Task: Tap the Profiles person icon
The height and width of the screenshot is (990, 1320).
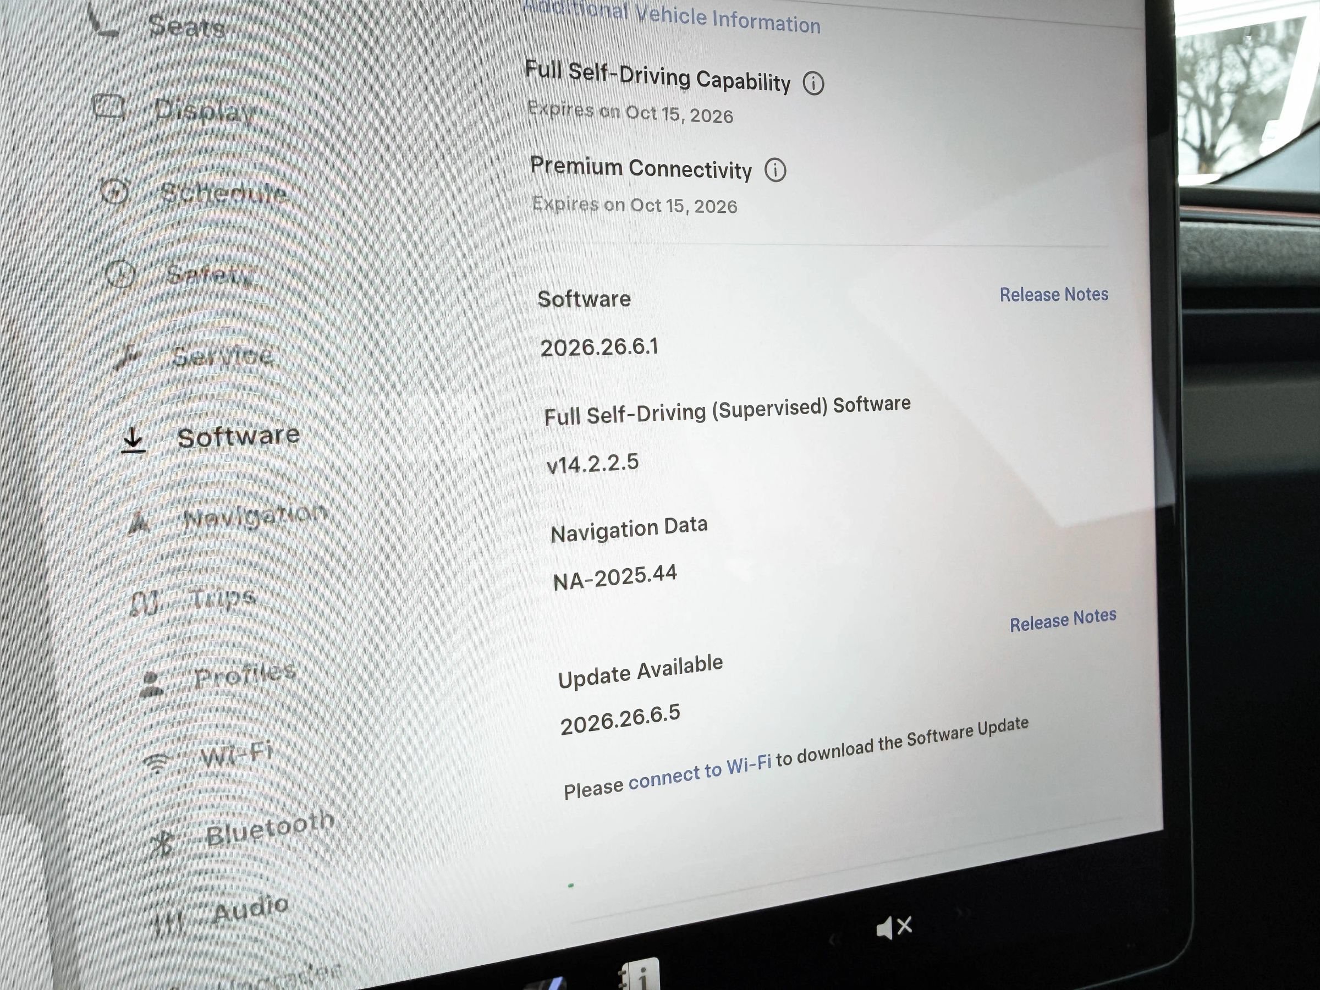Action: pos(152,684)
